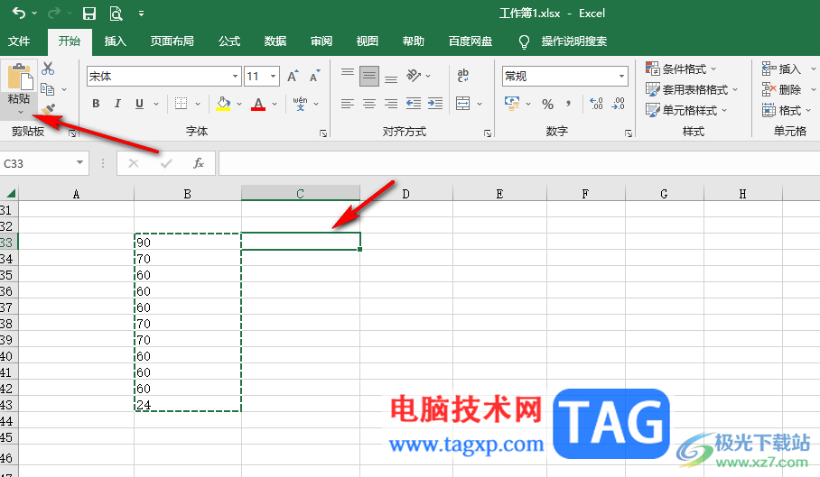Click Increase Decimal icon

[x=596, y=104]
